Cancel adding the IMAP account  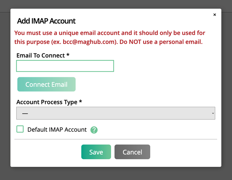(132, 152)
